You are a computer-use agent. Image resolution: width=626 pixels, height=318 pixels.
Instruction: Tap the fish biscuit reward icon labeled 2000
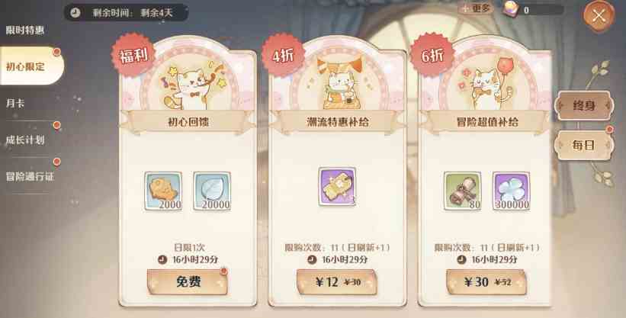point(163,191)
